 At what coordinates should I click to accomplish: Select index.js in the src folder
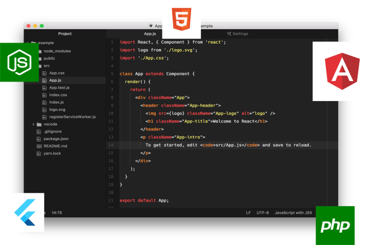[56, 103]
